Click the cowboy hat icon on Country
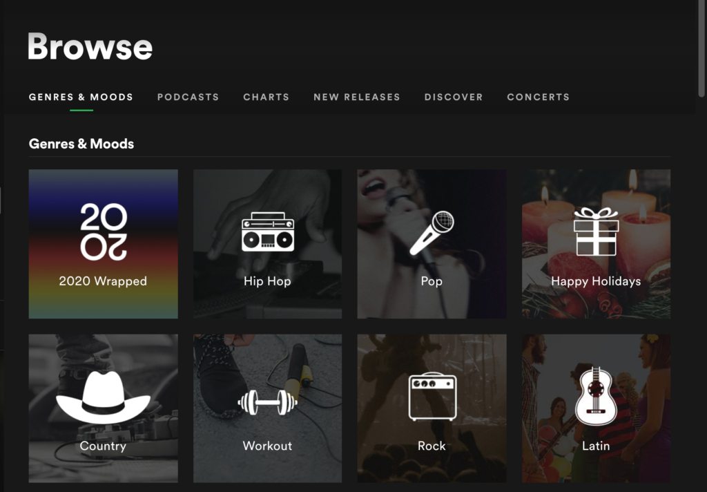 104,397
